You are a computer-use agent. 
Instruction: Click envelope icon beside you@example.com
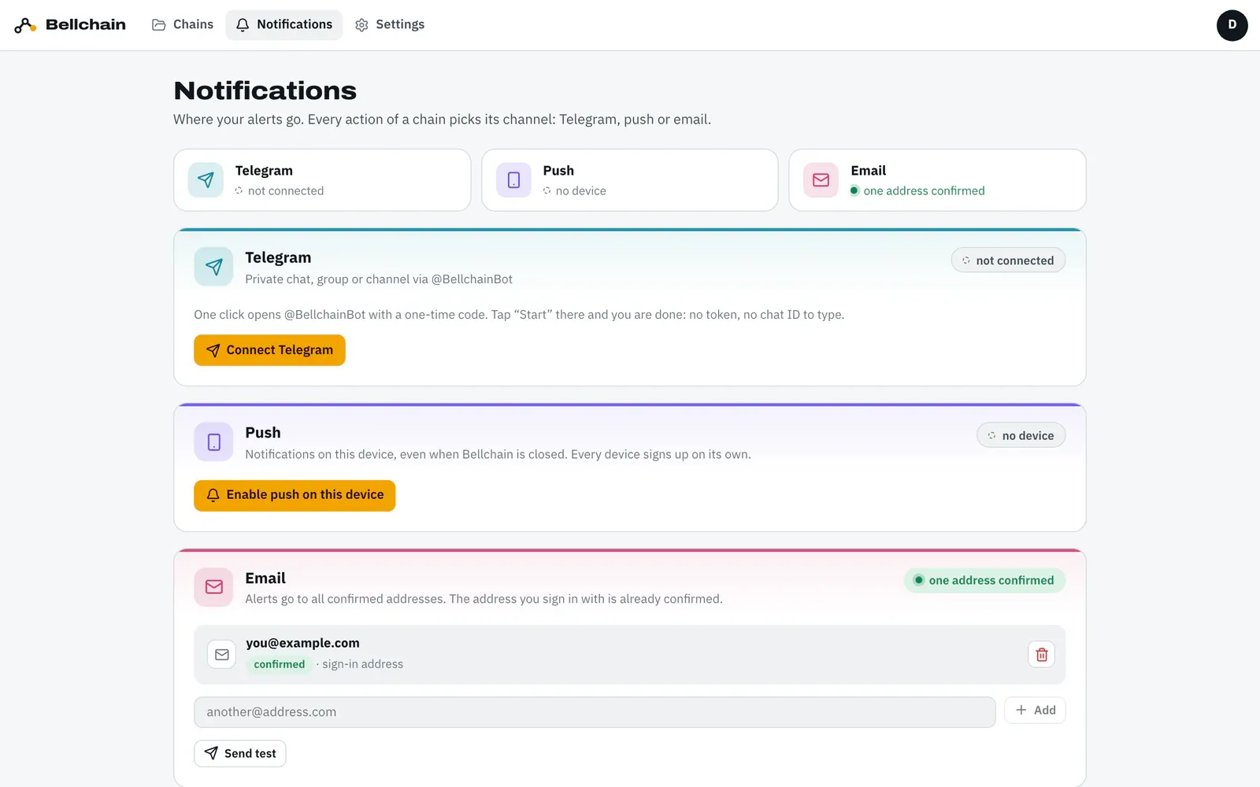222,655
